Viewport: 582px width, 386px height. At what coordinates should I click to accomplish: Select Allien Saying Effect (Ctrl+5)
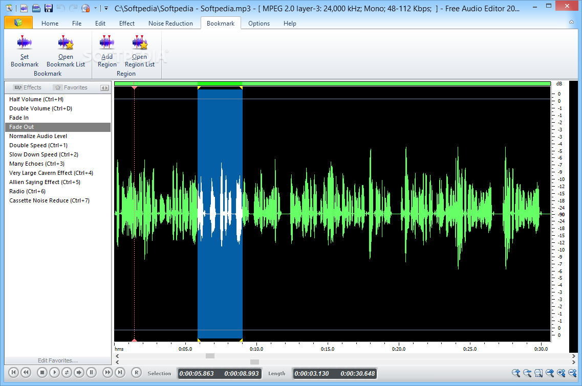(x=58, y=182)
